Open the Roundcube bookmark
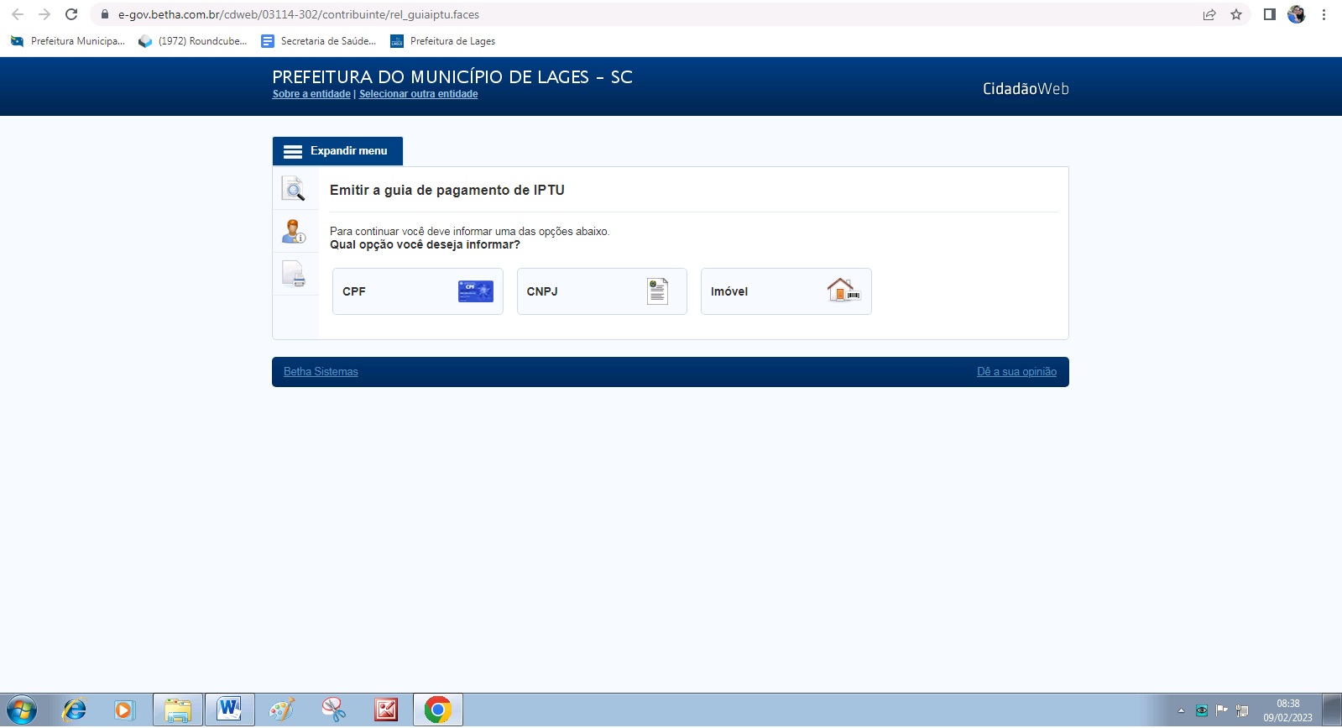1342x728 pixels. pos(193,41)
